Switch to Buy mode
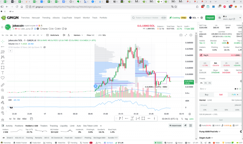243x144 pixels. tap(207, 95)
